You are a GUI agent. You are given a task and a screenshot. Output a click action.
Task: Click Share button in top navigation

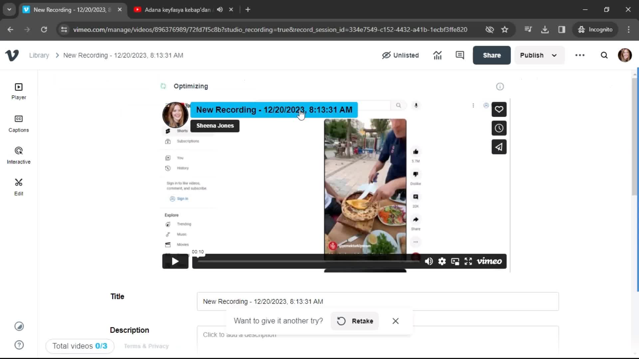492,55
